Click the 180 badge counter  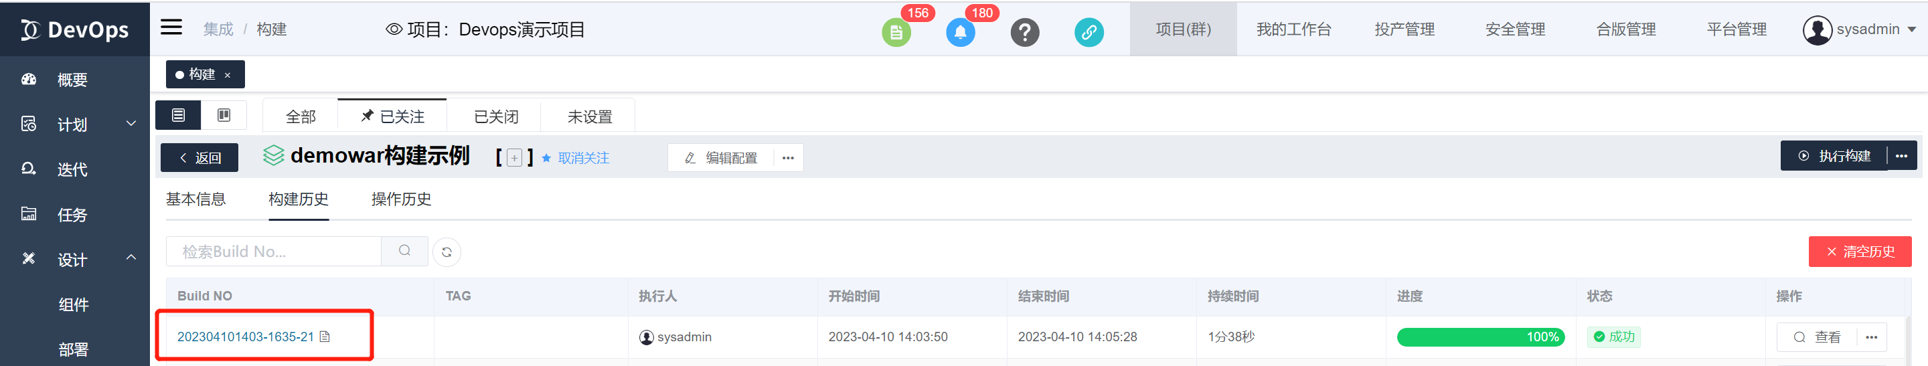(x=982, y=13)
